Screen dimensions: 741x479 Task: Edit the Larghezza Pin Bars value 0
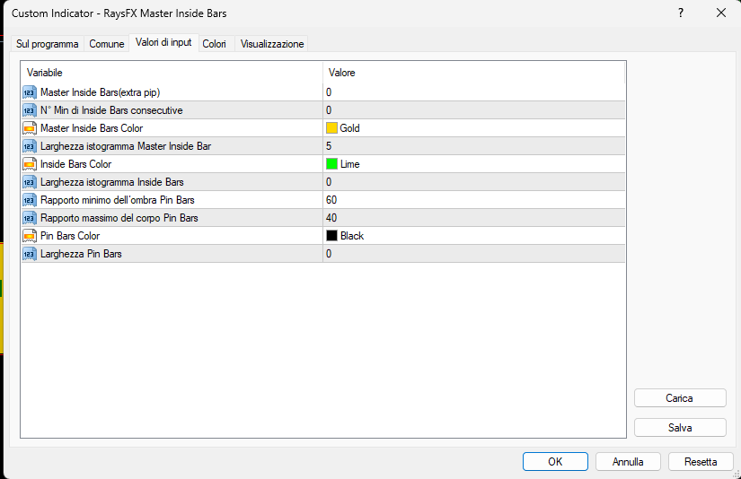(474, 254)
